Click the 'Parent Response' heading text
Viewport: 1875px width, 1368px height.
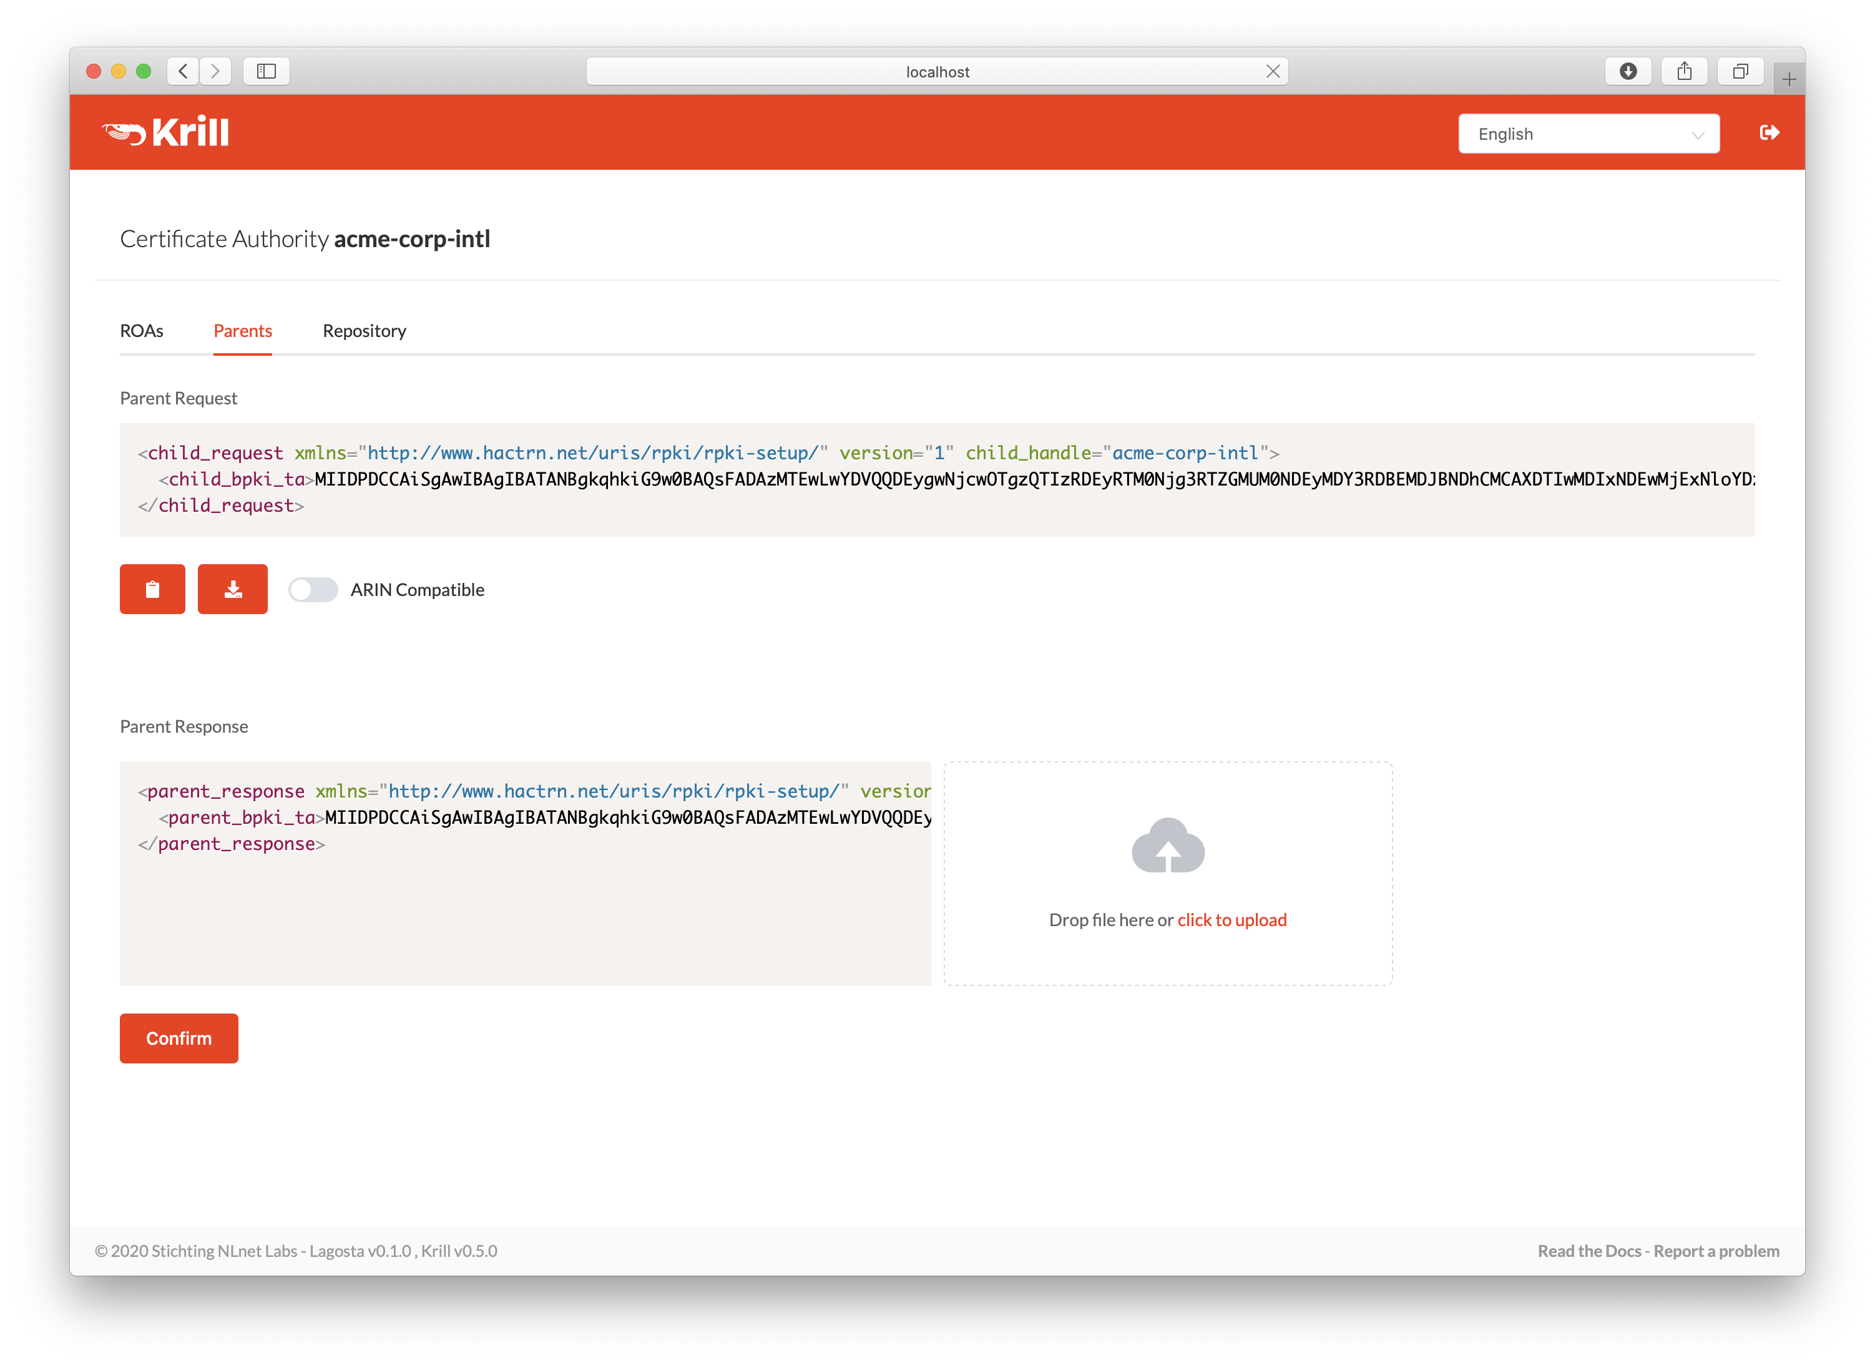pos(184,726)
